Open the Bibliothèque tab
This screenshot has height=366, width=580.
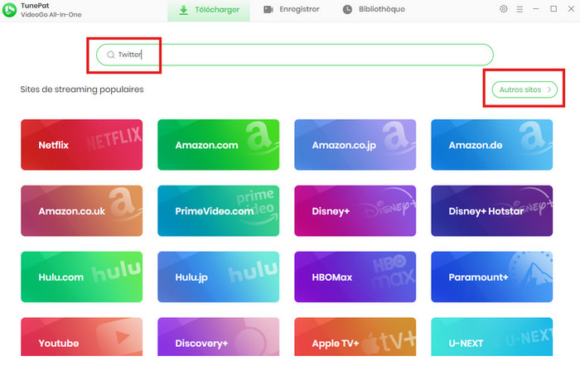click(x=374, y=9)
